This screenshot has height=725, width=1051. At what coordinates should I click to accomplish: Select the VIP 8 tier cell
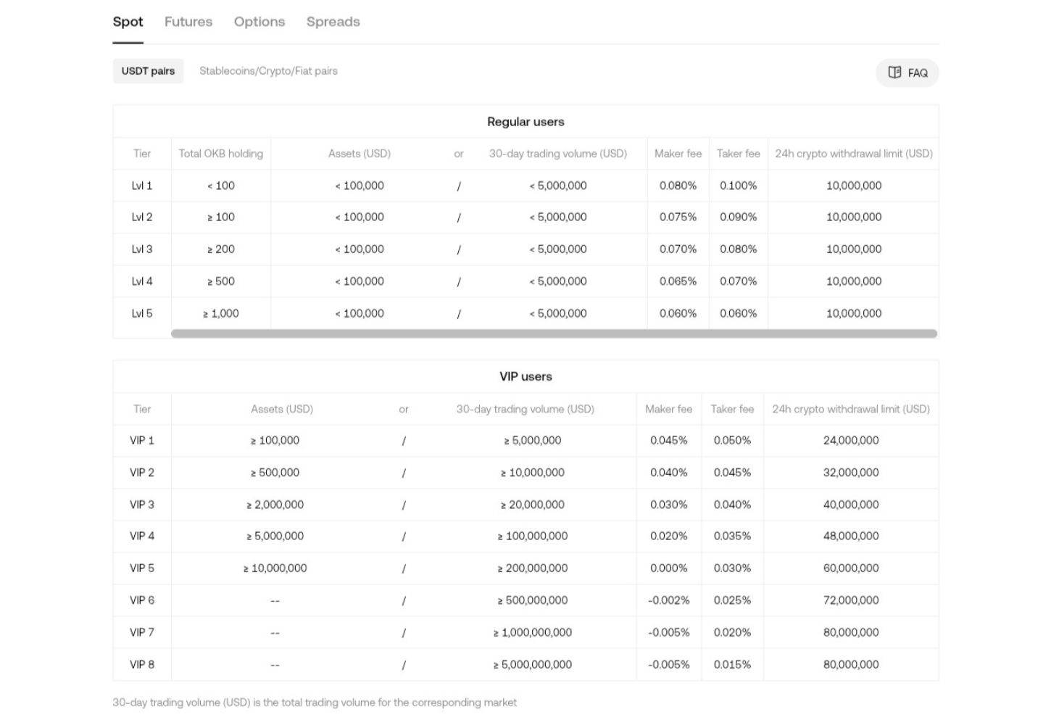(x=142, y=664)
